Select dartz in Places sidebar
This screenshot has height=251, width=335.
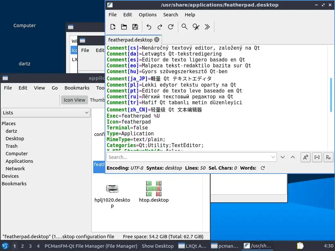(11, 131)
